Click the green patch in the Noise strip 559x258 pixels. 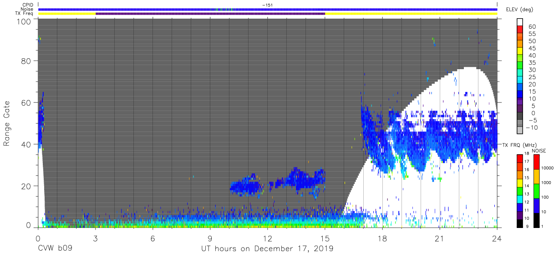pyautogui.click(x=224, y=9)
